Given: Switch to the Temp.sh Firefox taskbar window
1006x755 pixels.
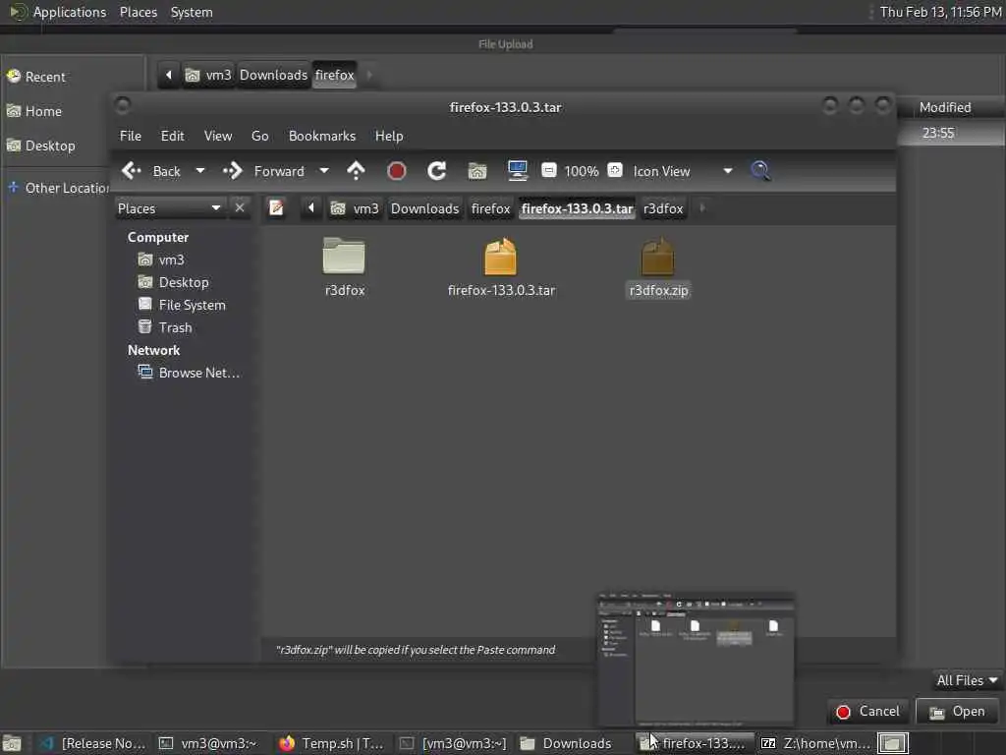Looking at the screenshot, I should pos(331,743).
